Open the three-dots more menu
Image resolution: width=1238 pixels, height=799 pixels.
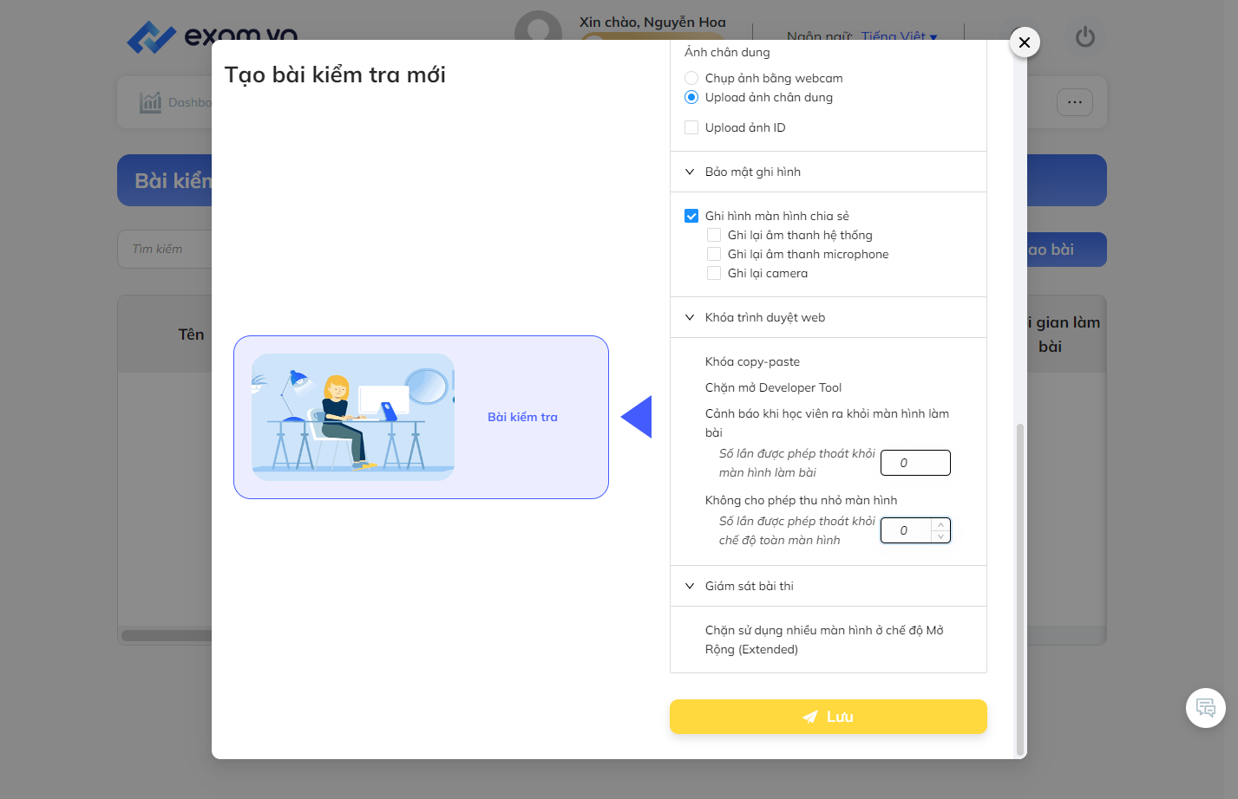(x=1075, y=102)
